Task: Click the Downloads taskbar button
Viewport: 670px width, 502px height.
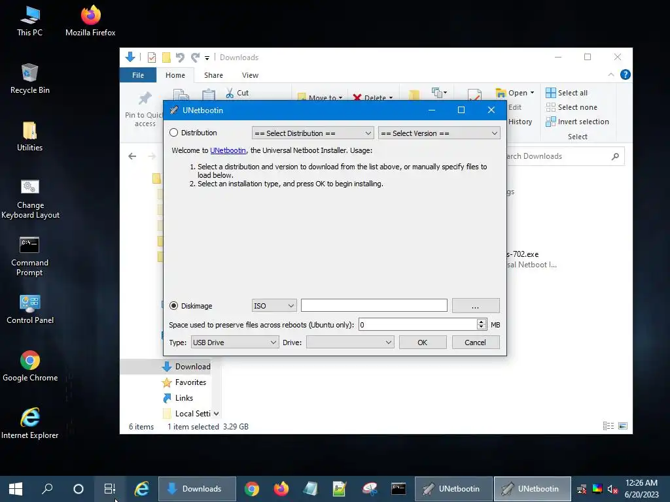Action: tap(197, 489)
